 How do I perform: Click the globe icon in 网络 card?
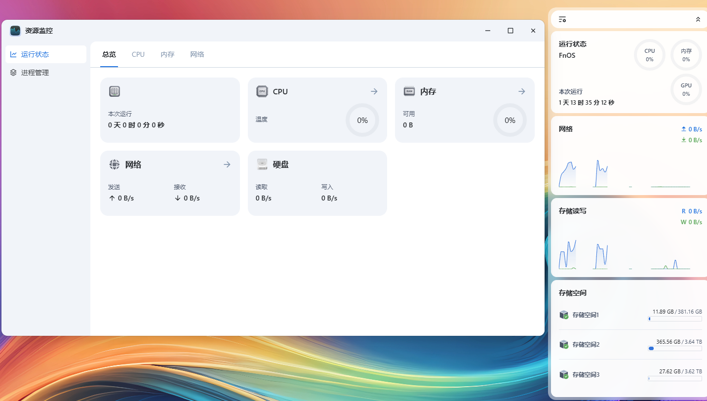[115, 164]
